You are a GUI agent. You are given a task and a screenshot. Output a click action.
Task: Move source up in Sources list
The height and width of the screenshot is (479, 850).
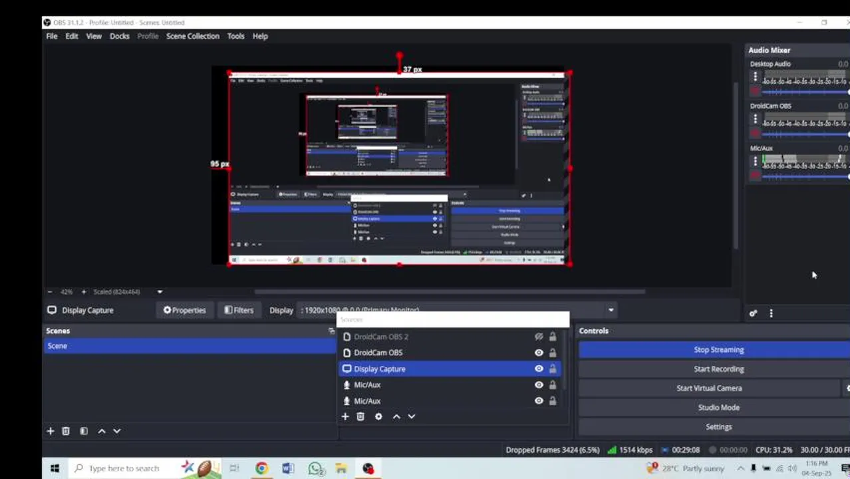coord(396,416)
